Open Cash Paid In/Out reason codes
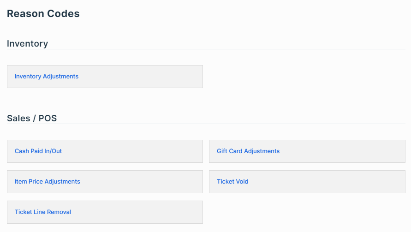411x232 pixels. [x=38, y=151]
